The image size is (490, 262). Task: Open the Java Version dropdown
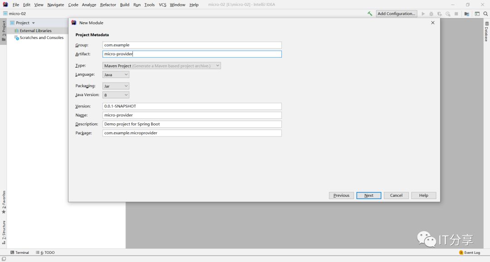point(116,95)
